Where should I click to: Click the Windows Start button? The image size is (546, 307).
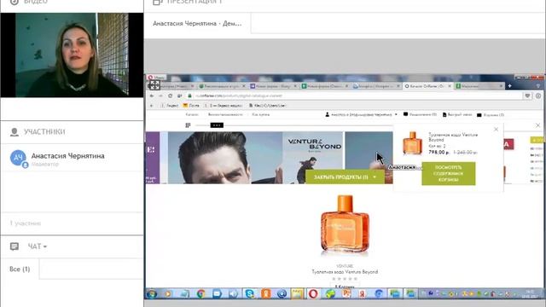[152, 294]
